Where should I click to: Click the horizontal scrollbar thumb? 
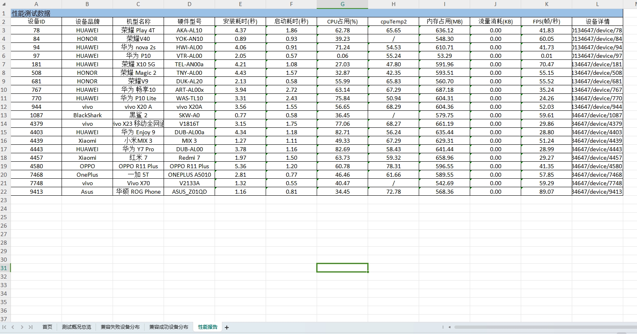point(545,327)
